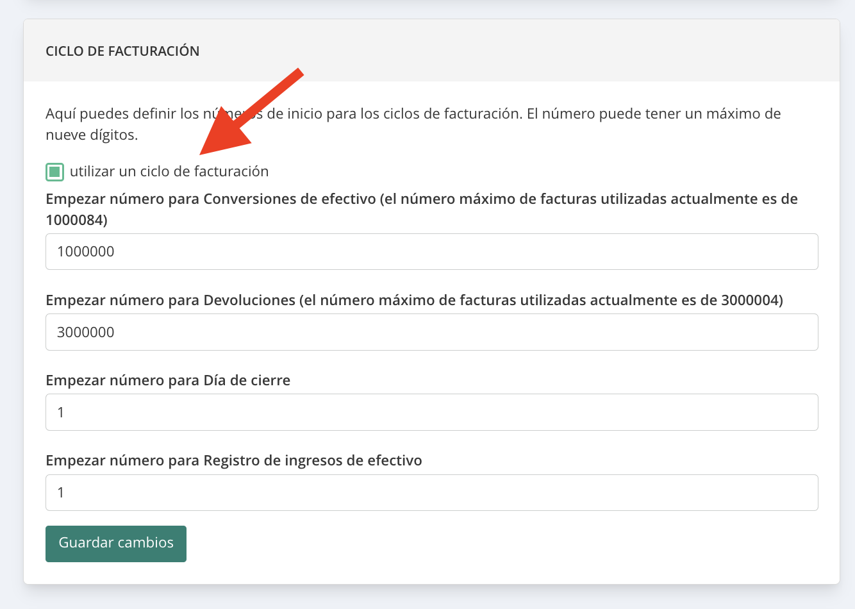The image size is (855, 609).
Task: Click the page background below the billing card
Action: tap(427, 597)
